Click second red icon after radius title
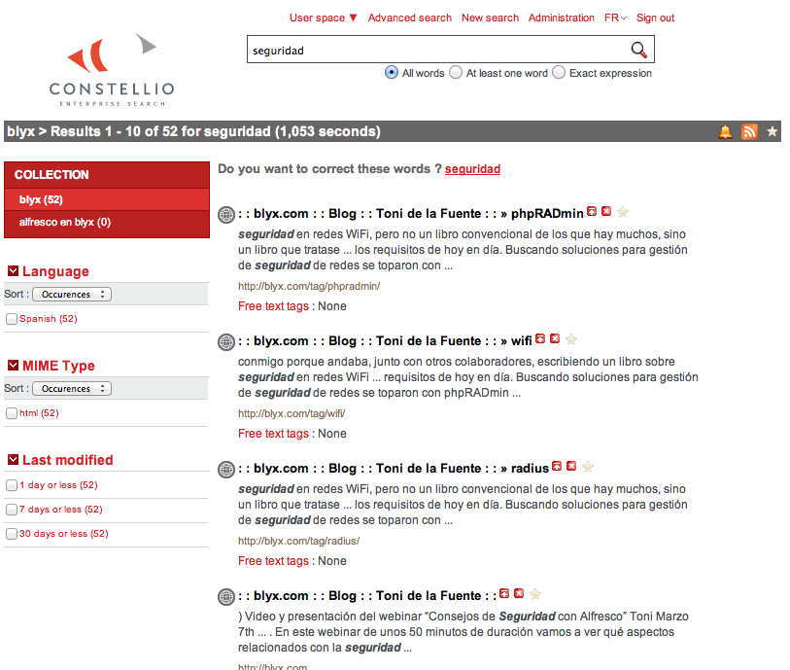790x670 pixels. [x=571, y=466]
